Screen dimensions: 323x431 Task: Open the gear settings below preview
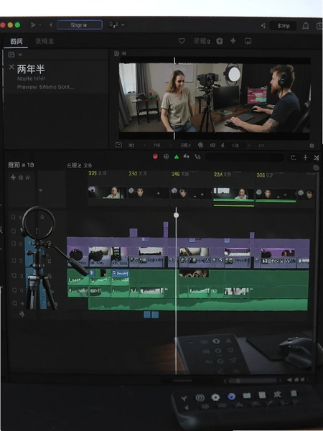312,145
